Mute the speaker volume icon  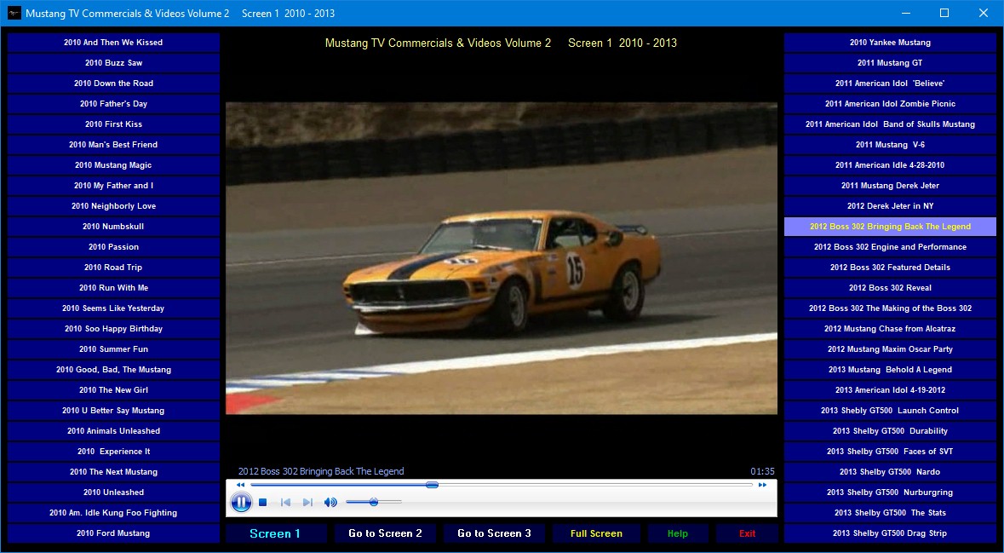tap(330, 503)
